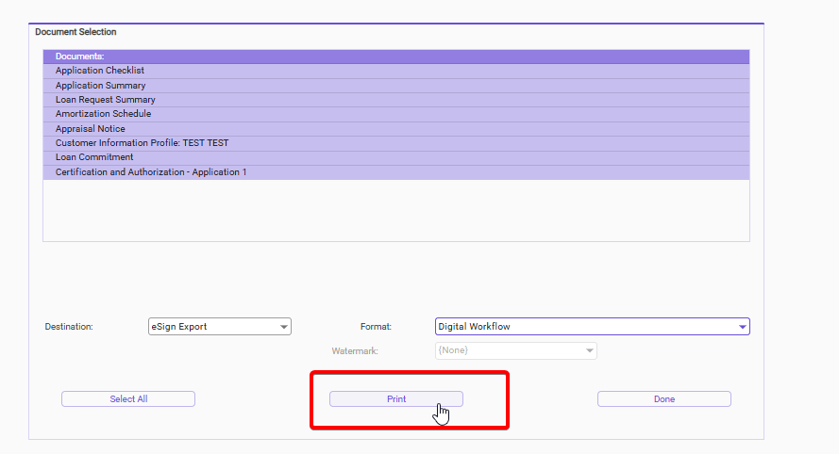Click Customer Information Profile: TEST TEST
The width and height of the screenshot is (839, 454).
click(x=142, y=143)
